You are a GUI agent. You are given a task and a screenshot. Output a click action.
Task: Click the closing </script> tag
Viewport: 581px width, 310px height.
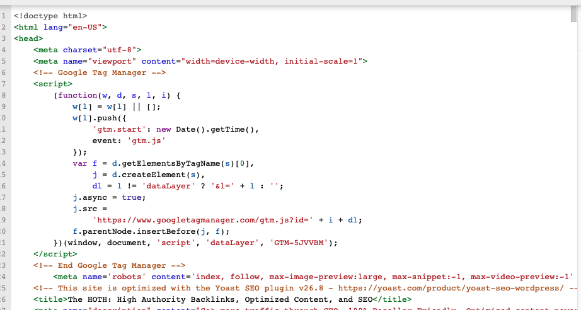point(55,254)
